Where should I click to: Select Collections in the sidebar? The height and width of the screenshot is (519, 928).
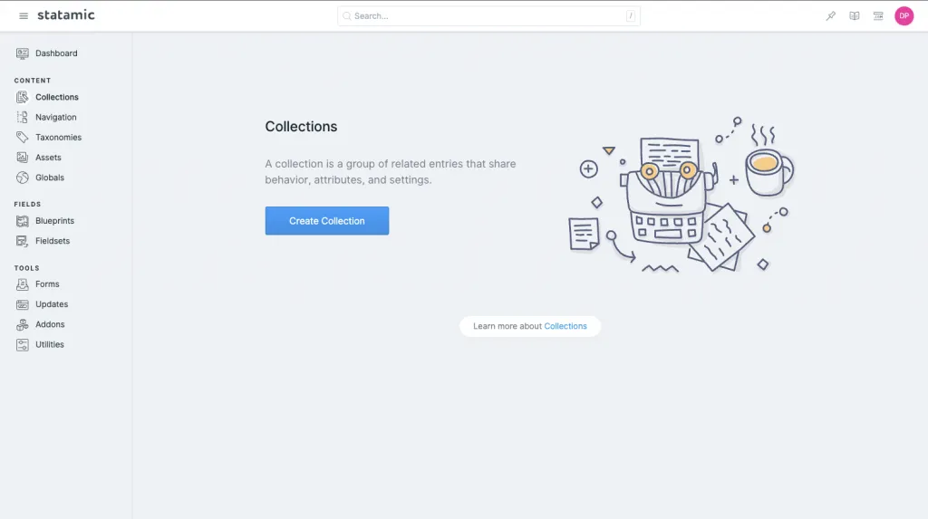(x=57, y=97)
